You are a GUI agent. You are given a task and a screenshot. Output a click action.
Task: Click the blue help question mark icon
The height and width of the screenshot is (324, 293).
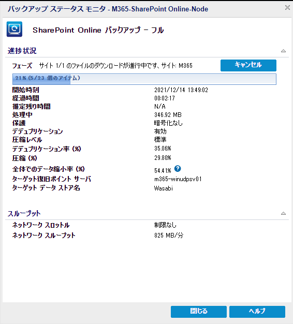178,169
